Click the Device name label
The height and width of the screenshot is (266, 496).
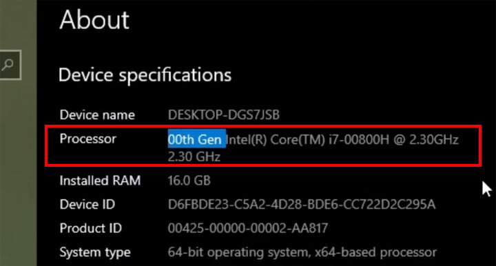coord(97,115)
